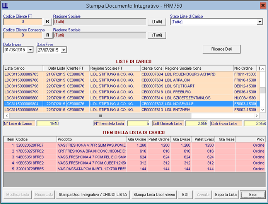Click the Data Fine date 27/07/2015
Screen dimensions: 268x204
pyautogui.click(x=48, y=50)
